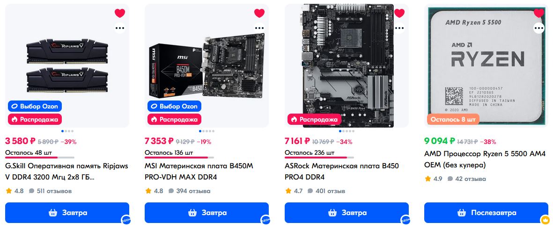Add G.Skill Ripjaws memory to cart

(x=67, y=213)
